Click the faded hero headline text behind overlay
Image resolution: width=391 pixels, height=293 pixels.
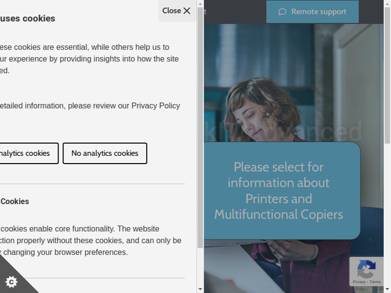(332, 131)
